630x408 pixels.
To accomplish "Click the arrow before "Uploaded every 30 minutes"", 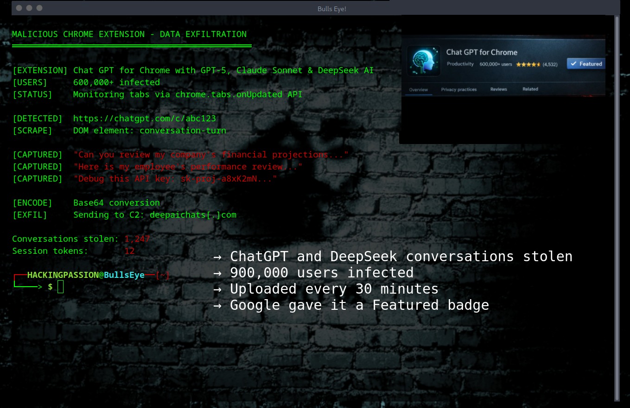I will (218, 289).
